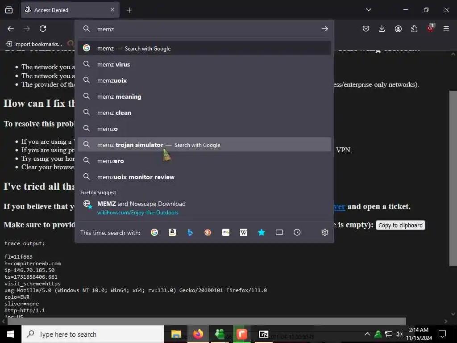Select 'memz trojan simulator' suggestion
This screenshot has width=457, height=343.
pyautogui.click(x=204, y=145)
